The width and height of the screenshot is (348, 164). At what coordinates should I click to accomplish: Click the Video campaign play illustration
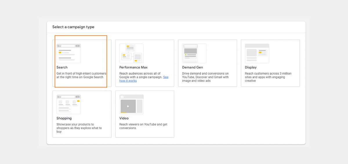(131, 104)
